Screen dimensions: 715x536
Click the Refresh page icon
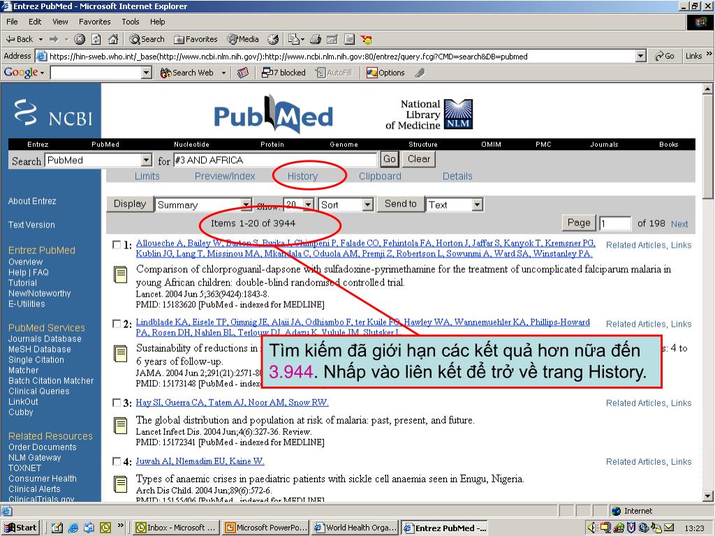[96, 39]
